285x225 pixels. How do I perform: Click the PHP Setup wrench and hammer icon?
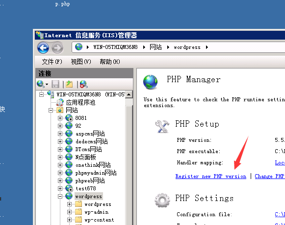(162, 126)
